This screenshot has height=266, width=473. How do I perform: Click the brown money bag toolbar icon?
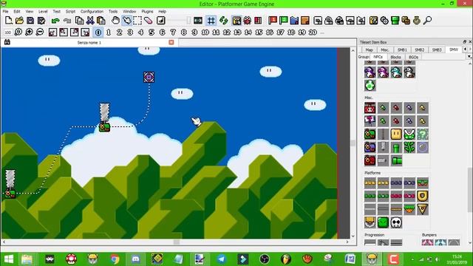417,21
